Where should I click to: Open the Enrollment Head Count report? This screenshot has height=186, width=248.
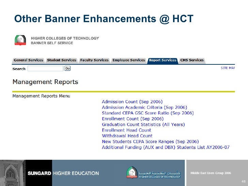(x=126, y=130)
